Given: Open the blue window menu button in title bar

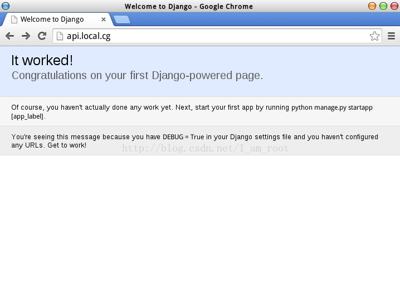Looking at the screenshot, I should pos(6,6).
